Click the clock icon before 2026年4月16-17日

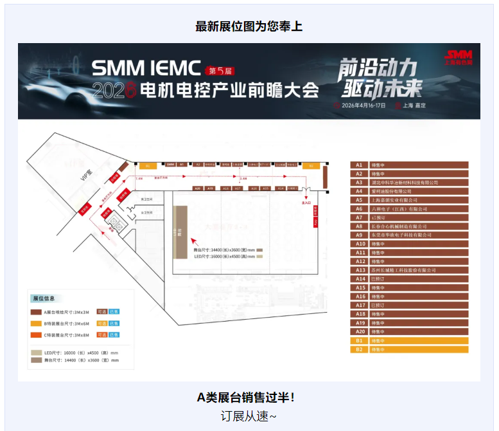[x=337, y=105]
